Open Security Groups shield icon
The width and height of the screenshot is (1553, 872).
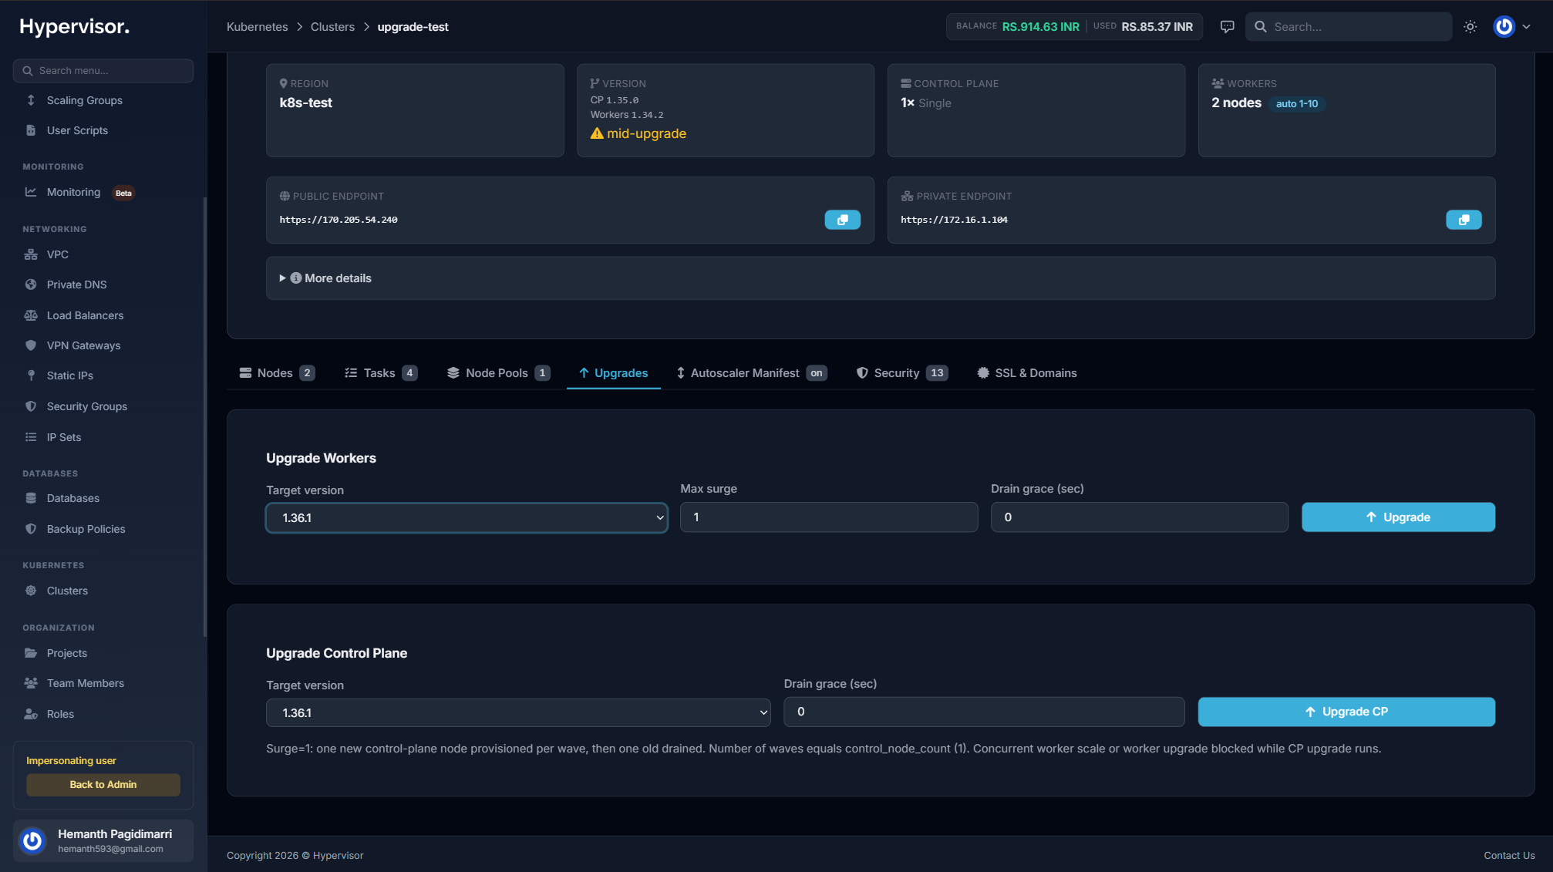(x=31, y=406)
